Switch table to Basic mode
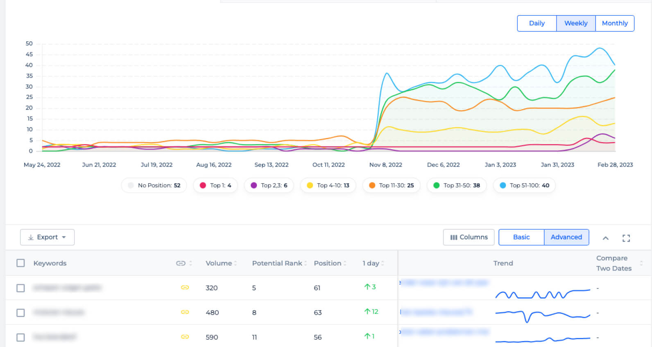The width and height of the screenshot is (652, 347). (x=521, y=237)
